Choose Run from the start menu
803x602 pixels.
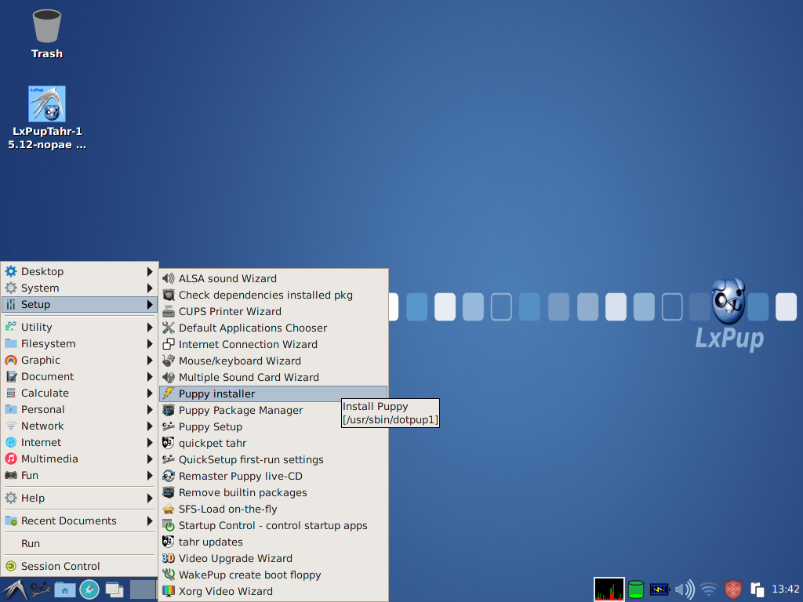click(79, 543)
